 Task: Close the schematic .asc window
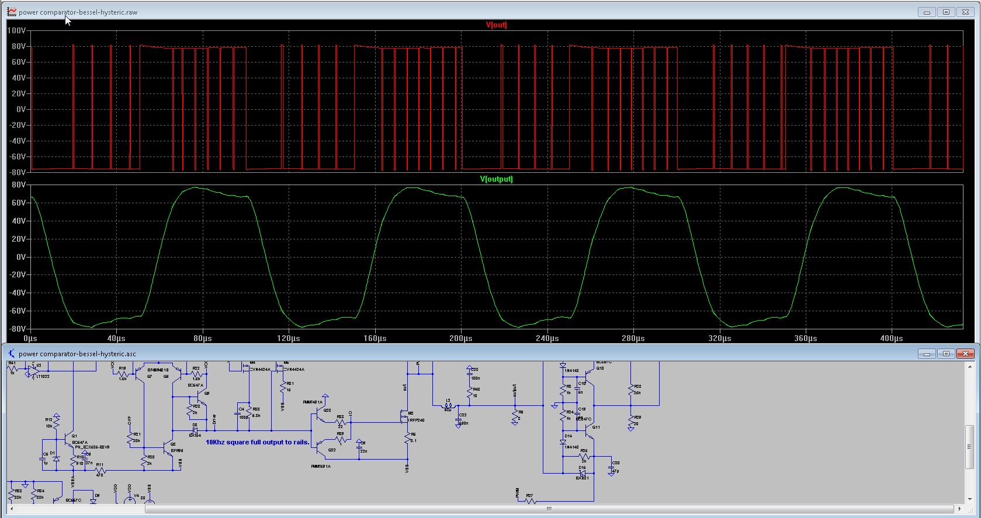(x=965, y=353)
